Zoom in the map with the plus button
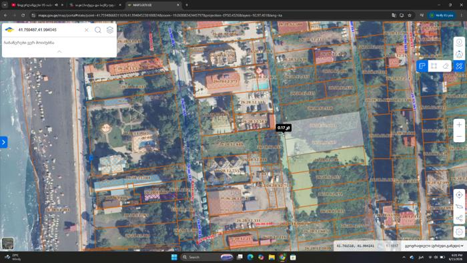The width and height of the screenshot is (467, 263). (459, 125)
